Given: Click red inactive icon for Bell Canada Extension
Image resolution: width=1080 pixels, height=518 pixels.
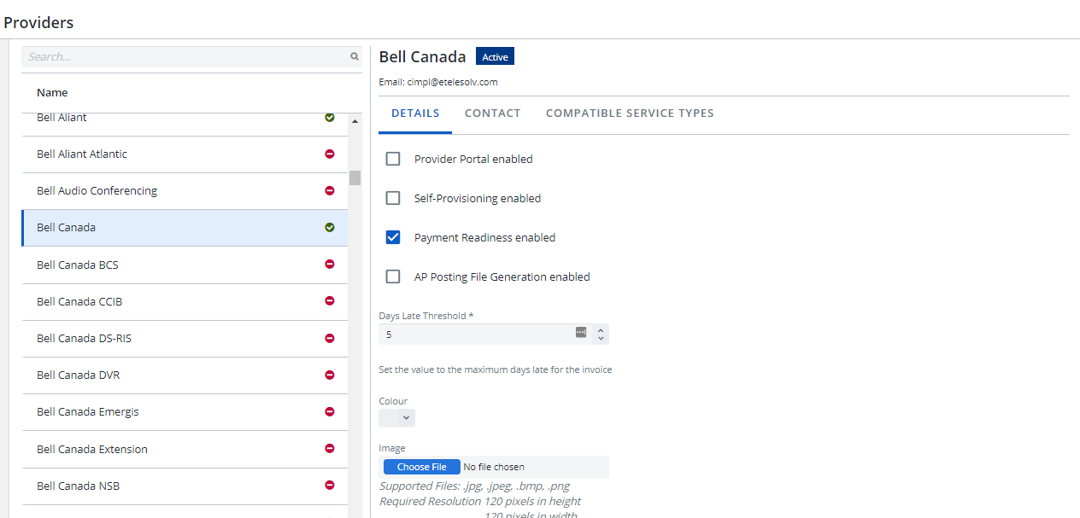Looking at the screenshot, I should (330, 448).
